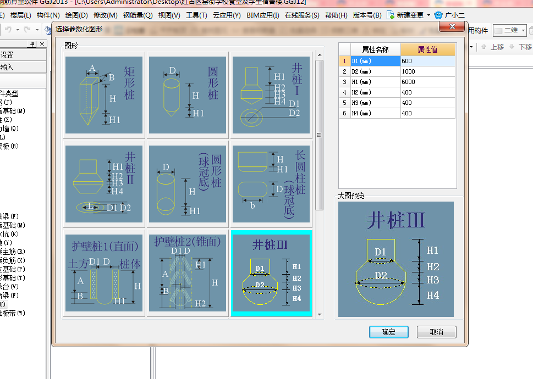
Task: Edit the H1 (mm) value 6000
Action: click(x=427, y=82)
